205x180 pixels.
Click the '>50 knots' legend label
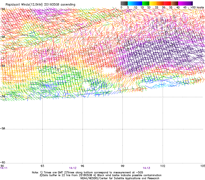[x=197, y=7]
